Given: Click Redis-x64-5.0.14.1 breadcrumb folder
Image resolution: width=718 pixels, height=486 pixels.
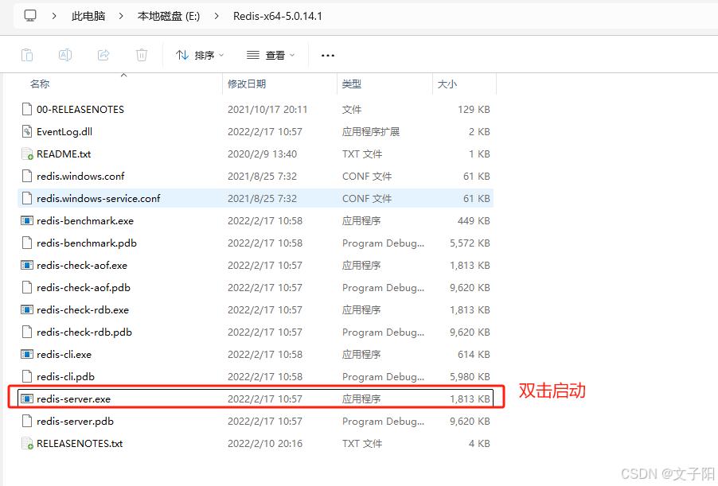Looking at the screenshot, I should click(278, 16).
